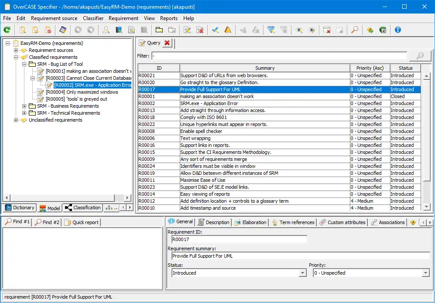435x303 pixels.
Task: Open the Priority dropdown
Action: click(x=426, y=273)
